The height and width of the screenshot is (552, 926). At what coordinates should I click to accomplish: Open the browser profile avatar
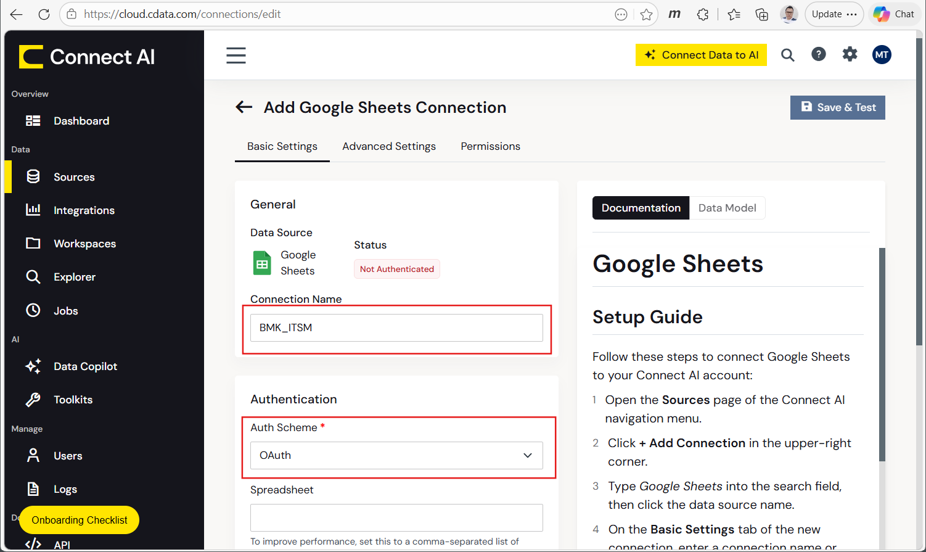[x=789, y=14]
